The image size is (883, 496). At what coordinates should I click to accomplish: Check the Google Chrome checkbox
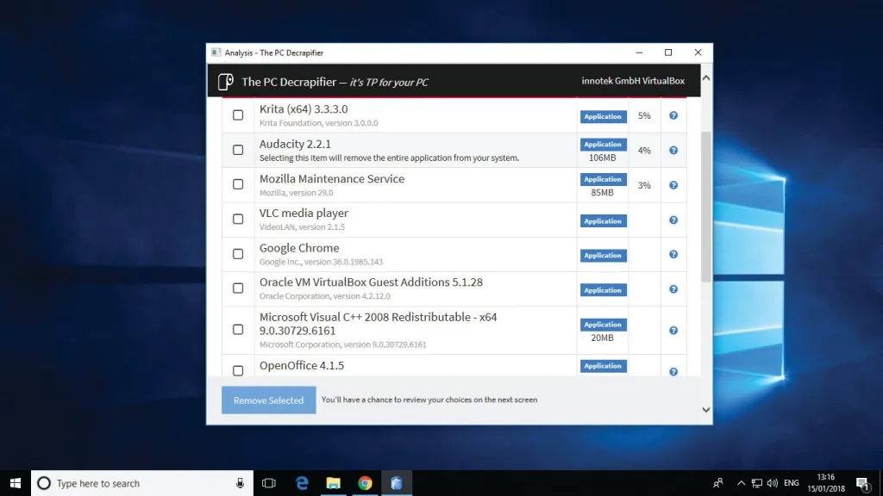pos(238,254)
